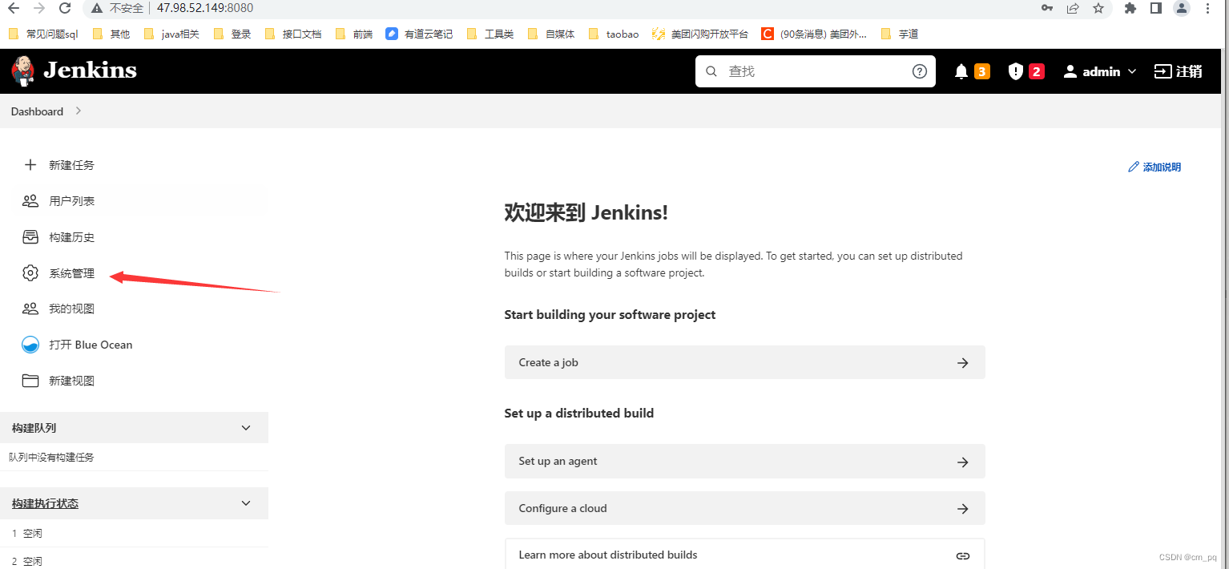Click the plus icon for 新建任务

(30, 165)
